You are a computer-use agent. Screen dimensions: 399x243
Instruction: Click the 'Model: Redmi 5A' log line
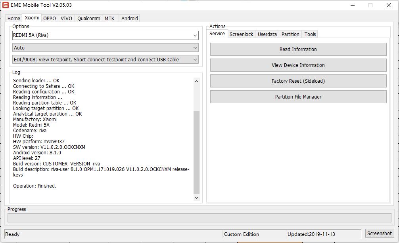(x=31, y=125)
